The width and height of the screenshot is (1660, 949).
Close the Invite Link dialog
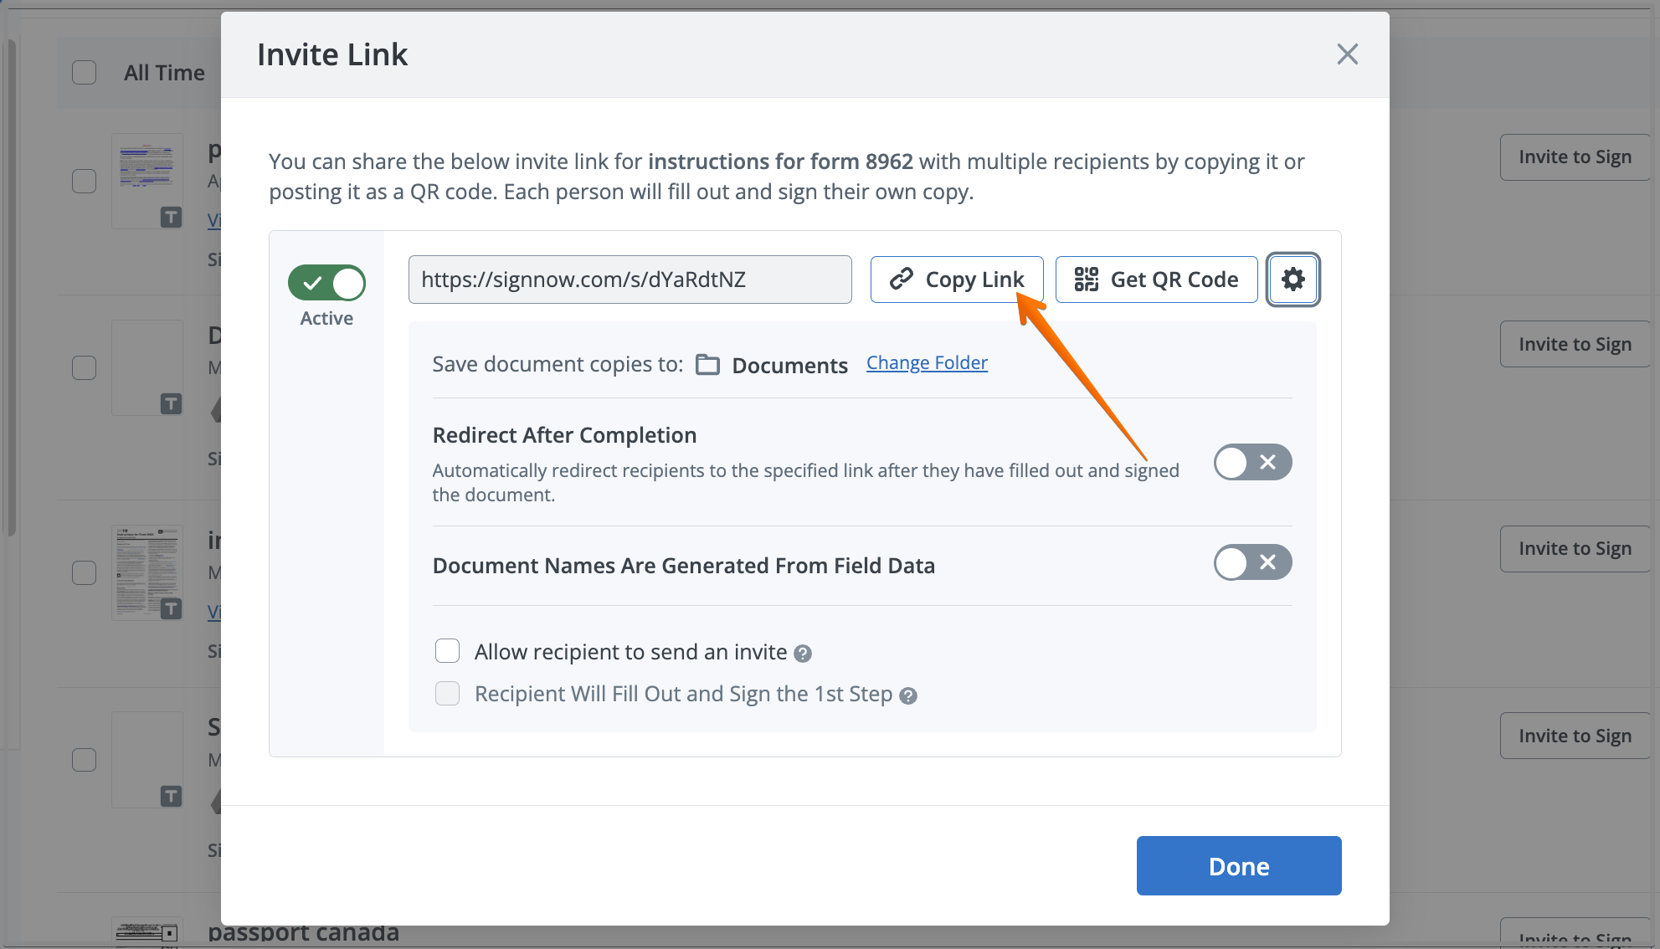click(1347, 54)
